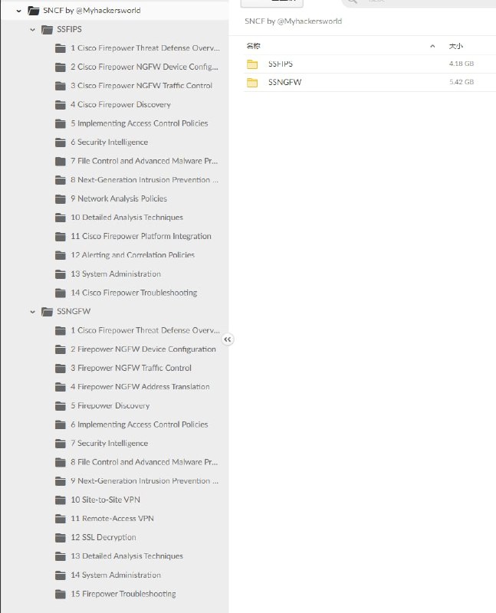Select 12 Alerting and Correlation Policies folder
Image resolution: width=496 pixels, height=613 pixels.
tap(133, 255)
